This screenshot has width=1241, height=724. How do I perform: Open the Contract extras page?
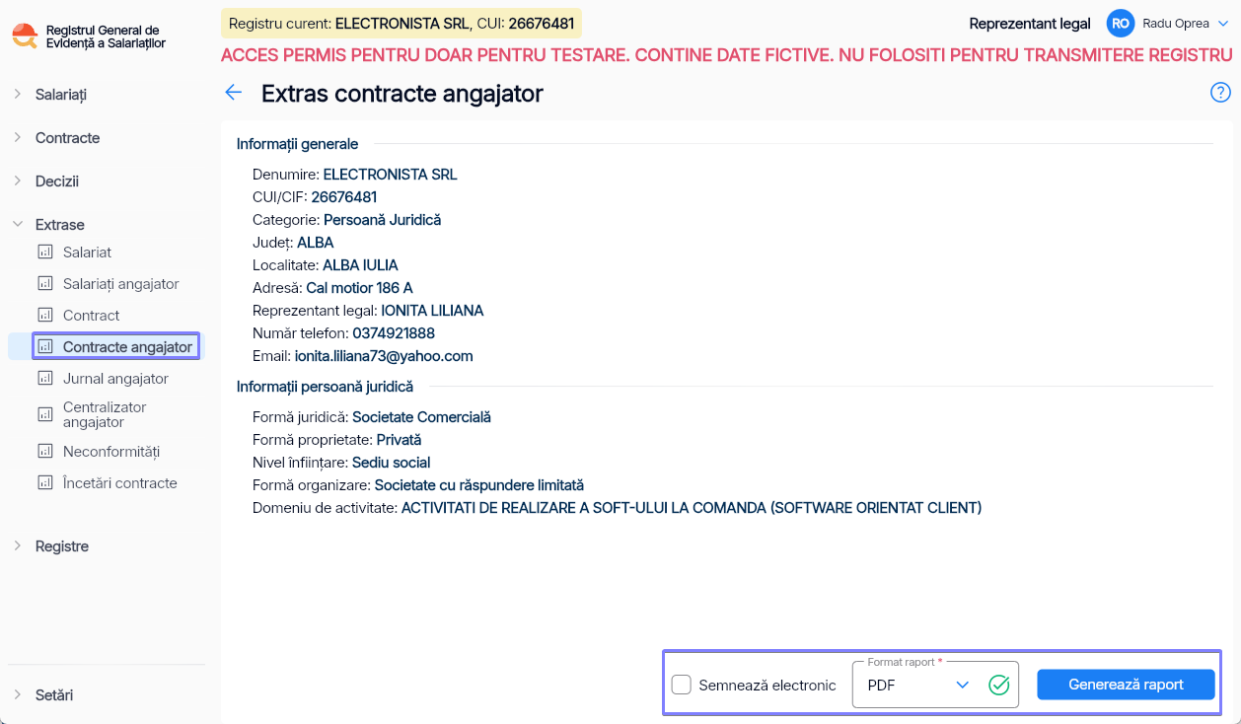pos(91,316)
